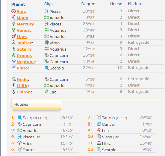165x156 pixels.
Task: Click the red Mars symbol icon
Action: pyautogui.click(x=14, y=36)
